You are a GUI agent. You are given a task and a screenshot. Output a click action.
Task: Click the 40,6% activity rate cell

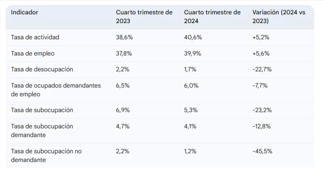(x=193, y=37)
